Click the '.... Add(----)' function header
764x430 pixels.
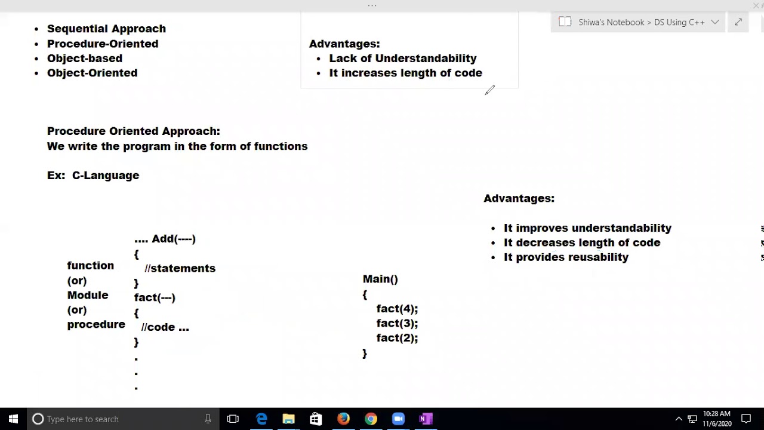[x=165, y=238]
